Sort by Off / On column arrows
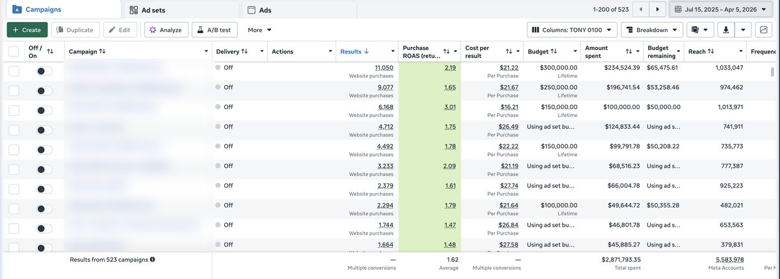 click(50, 51)
